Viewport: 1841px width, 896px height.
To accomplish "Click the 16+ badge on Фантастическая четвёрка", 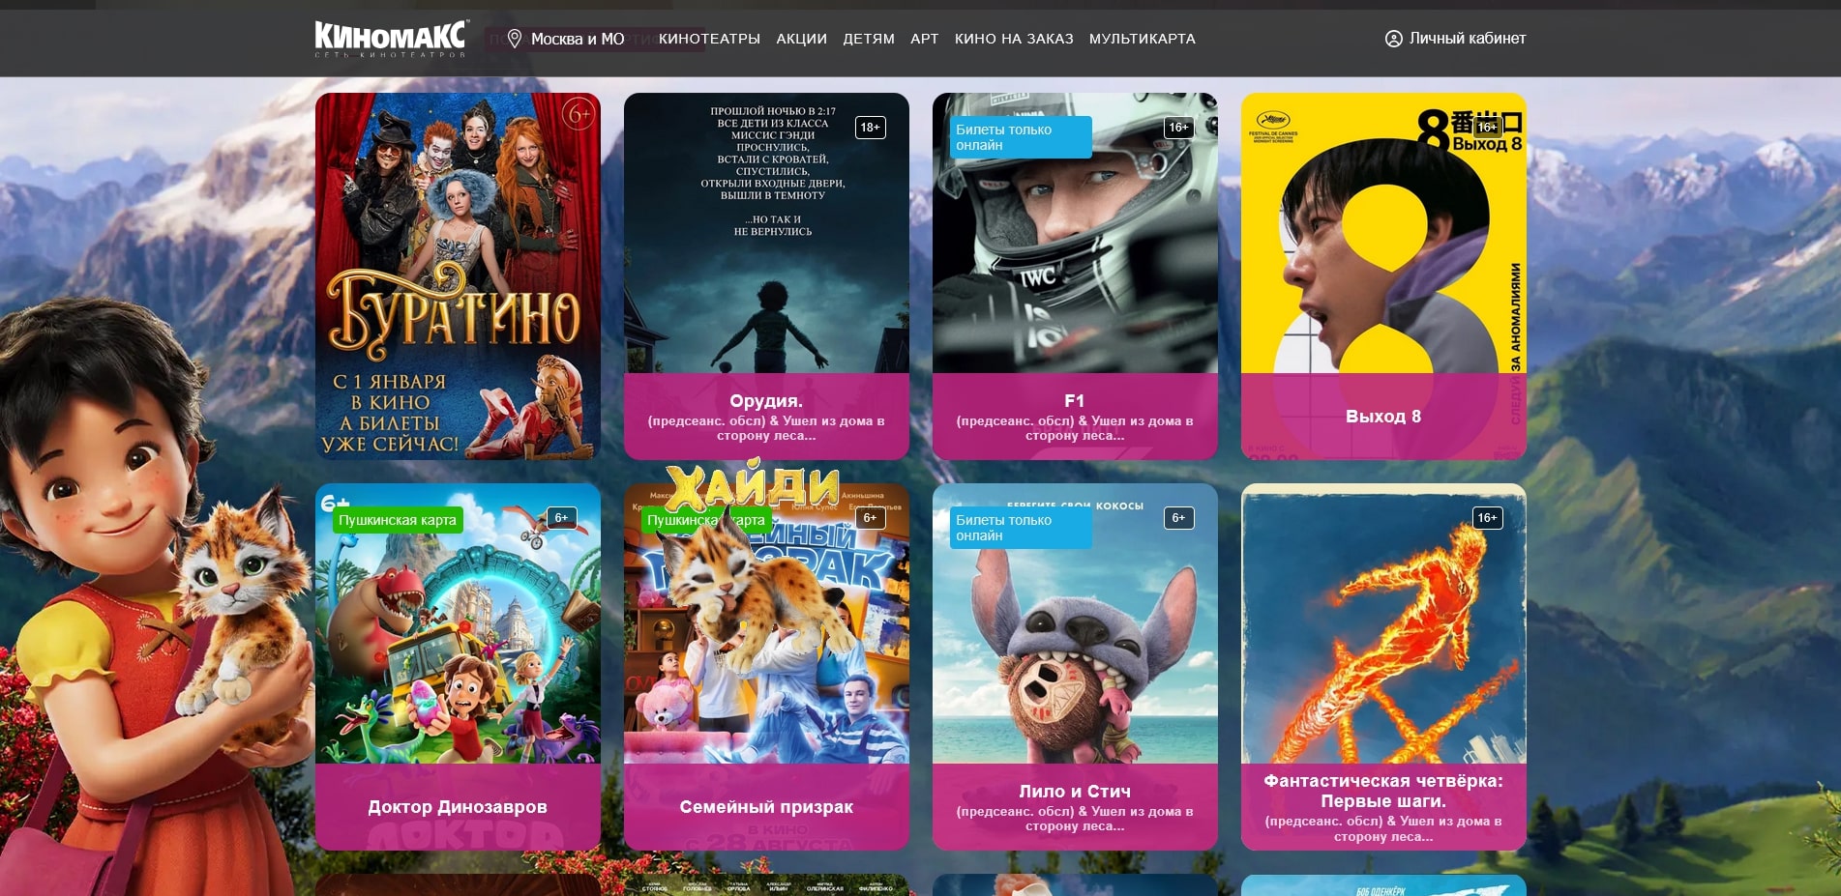I will tap(1487, 518).
